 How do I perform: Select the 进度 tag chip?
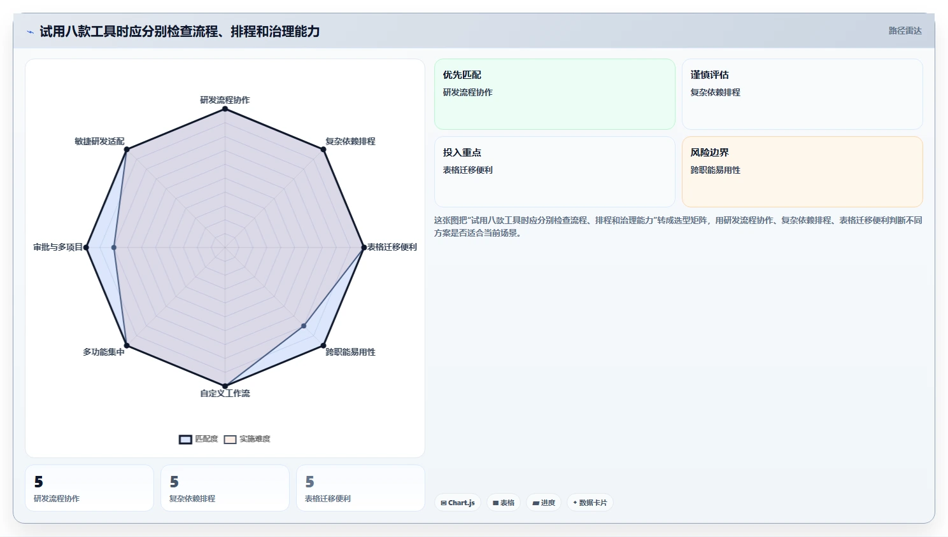(x=544, y=503)
